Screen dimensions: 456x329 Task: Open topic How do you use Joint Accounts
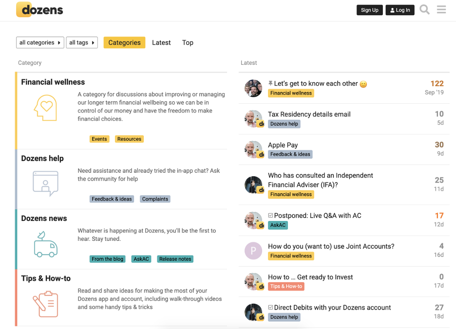pyautogui.click(x=331, y=246)
